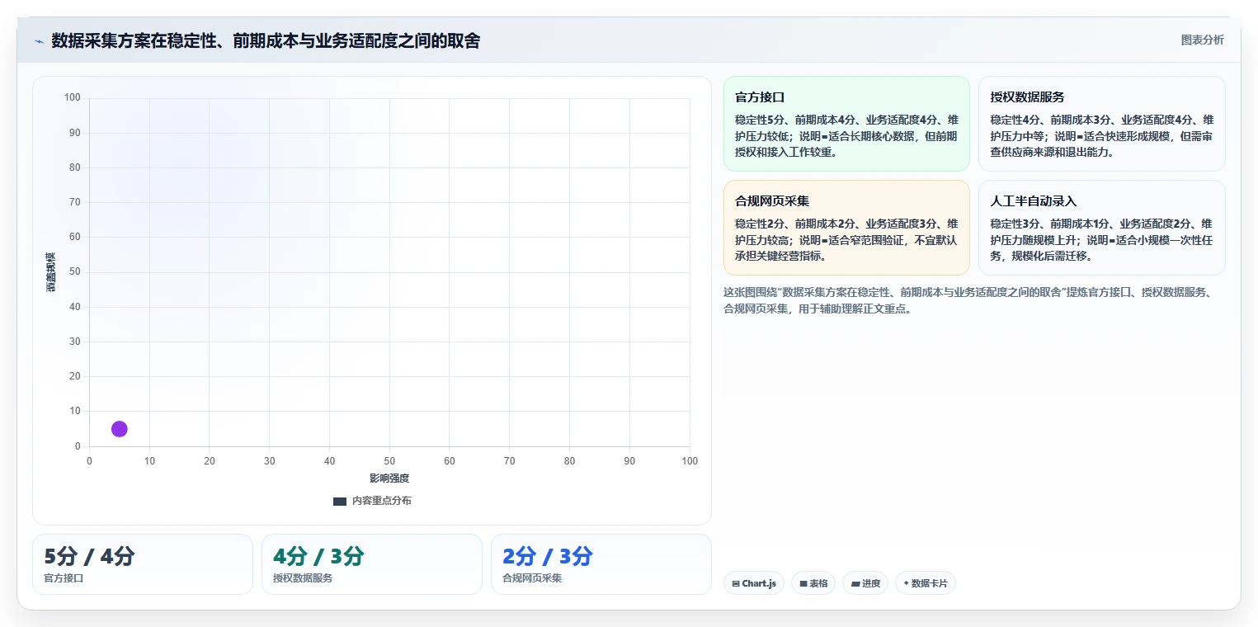Click the 2分 / 3分 stat card

pos(601,564)
